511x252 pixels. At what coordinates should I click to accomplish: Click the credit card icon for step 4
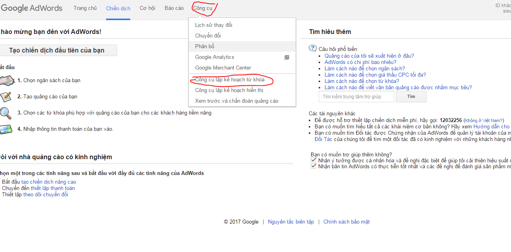pyautogui.click(x=6, y=129)
